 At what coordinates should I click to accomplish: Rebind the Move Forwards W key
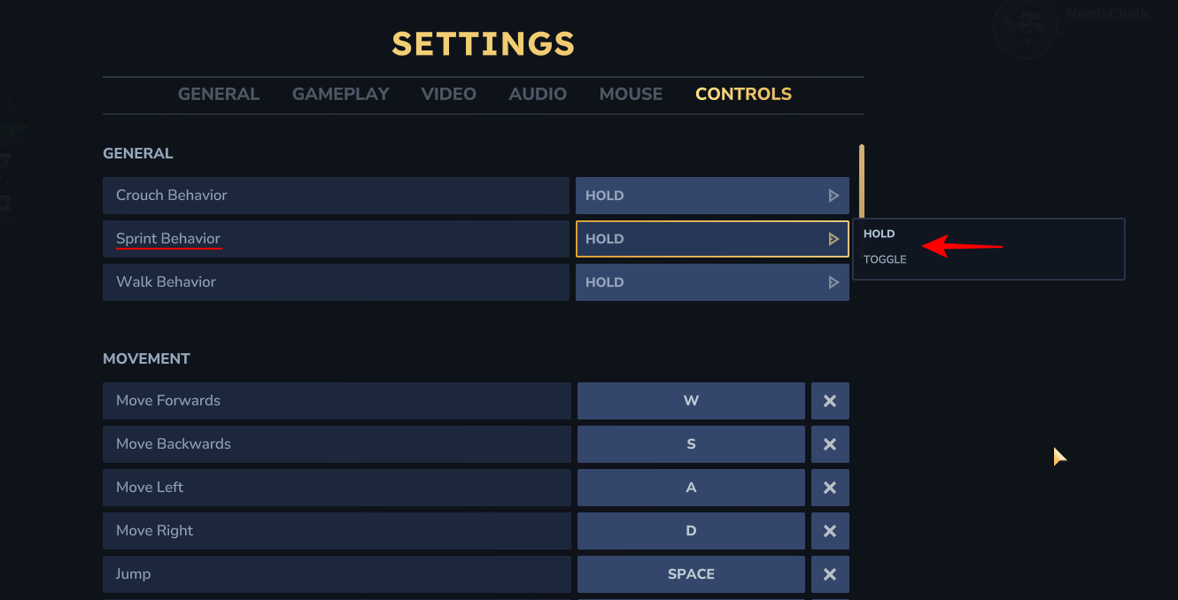691,401
